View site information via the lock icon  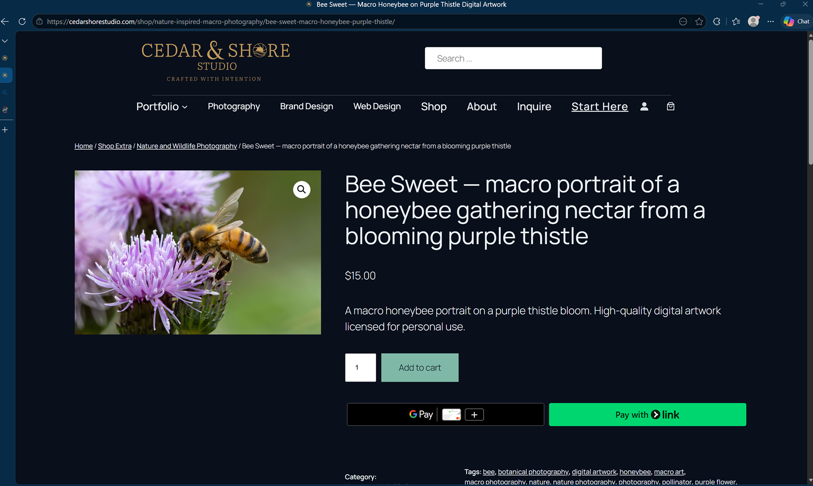coord(39,22)
